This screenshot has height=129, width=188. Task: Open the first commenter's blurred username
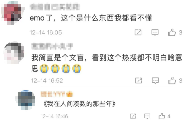55,6
